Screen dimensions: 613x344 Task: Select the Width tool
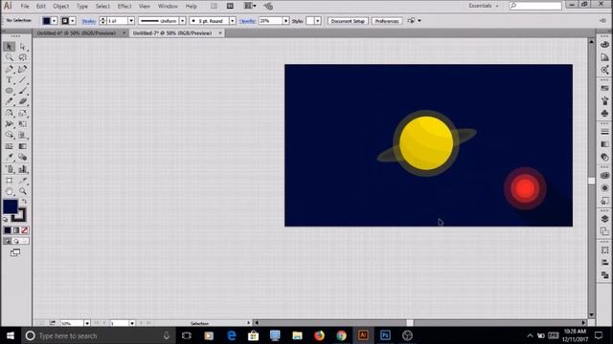(10, 124)
